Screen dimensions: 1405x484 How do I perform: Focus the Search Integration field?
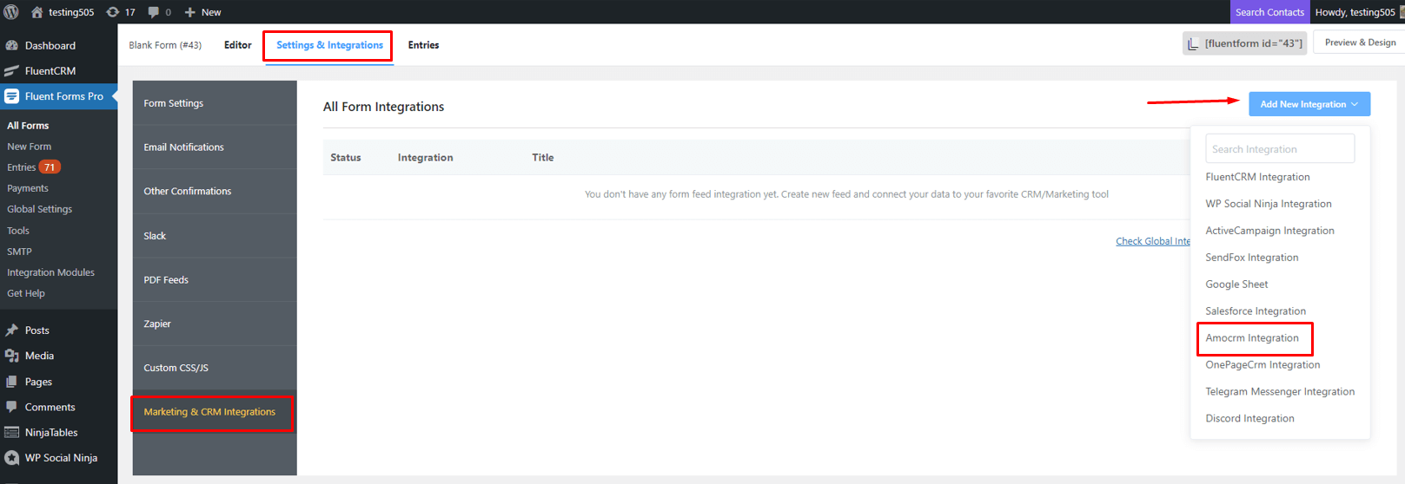(1280, 148)
